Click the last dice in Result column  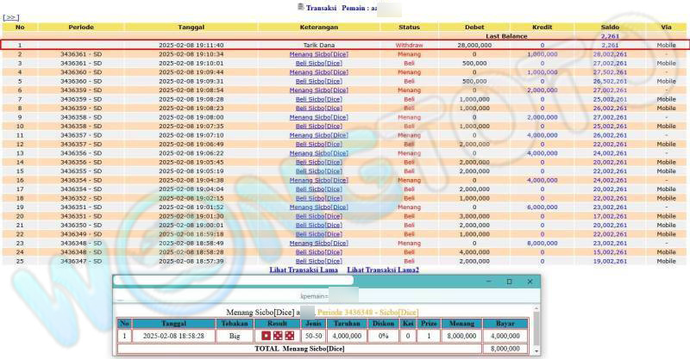(x=290, y=335)
